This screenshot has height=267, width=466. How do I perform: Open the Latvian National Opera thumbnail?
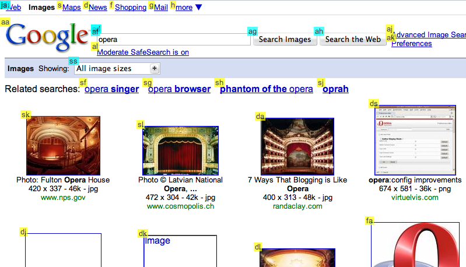tap(180, 150)
